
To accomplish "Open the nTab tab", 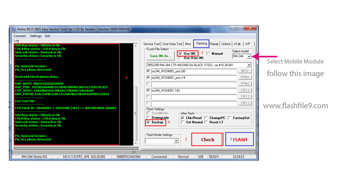I will pyautogui.click(x=237, y=44).
